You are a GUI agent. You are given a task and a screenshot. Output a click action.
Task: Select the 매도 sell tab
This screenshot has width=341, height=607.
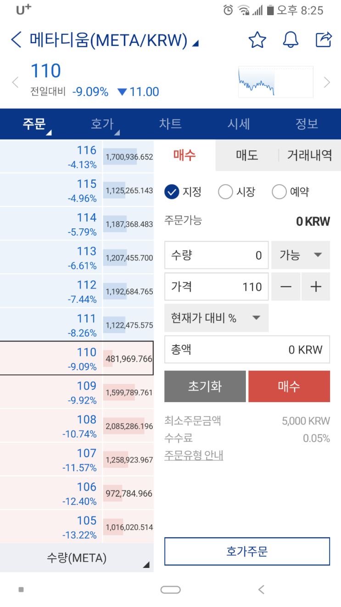pyautogui.click(x=247, y=155)
